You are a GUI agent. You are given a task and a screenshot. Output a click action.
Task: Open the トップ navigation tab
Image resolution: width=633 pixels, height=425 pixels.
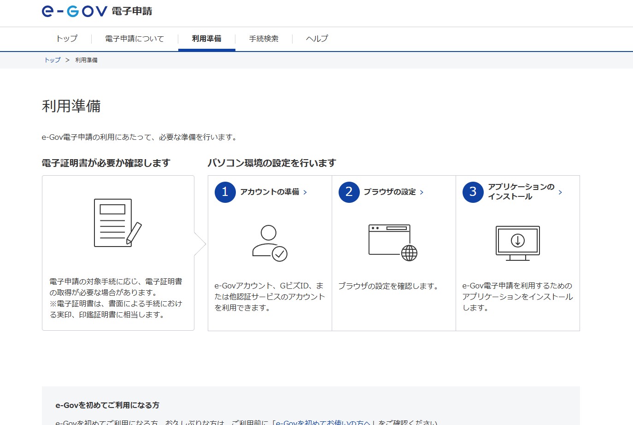coord(67,39)
